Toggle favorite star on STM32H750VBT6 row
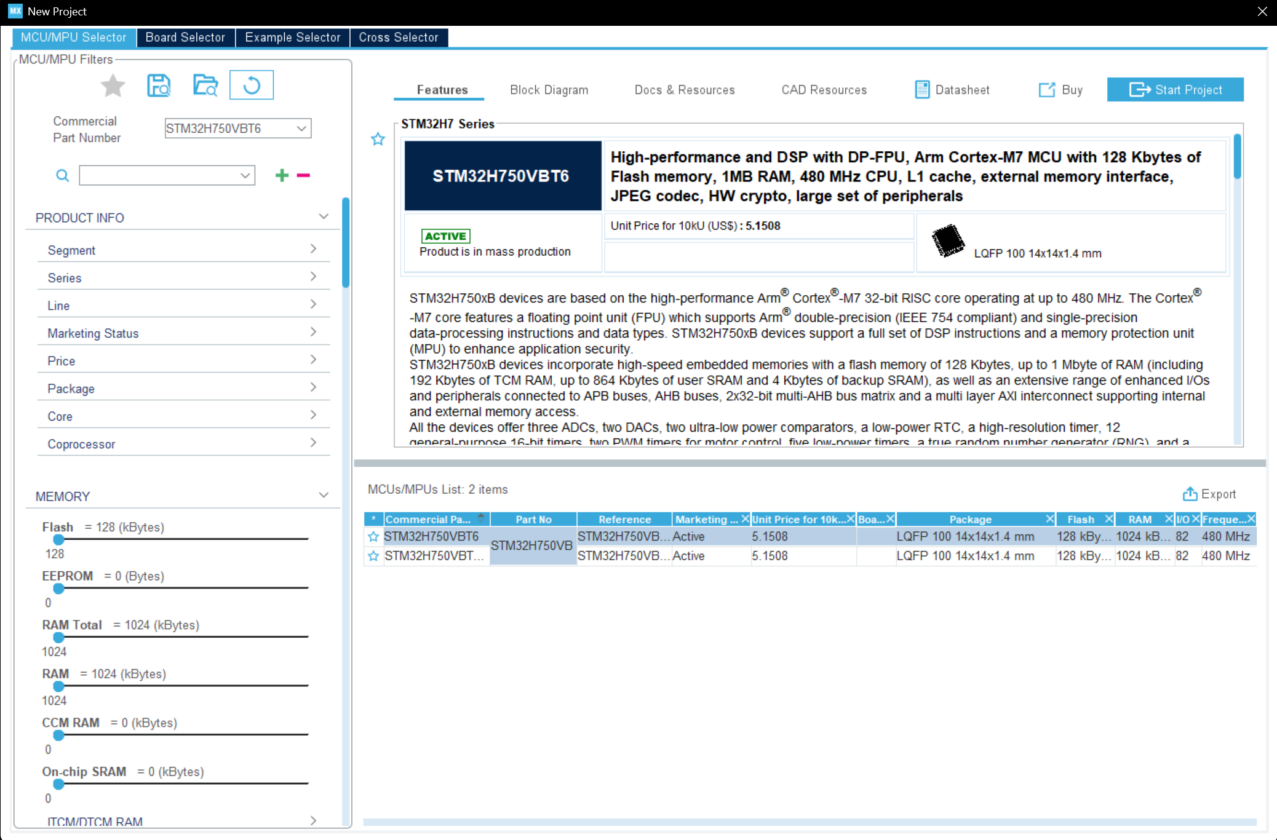 pos(373,537)
